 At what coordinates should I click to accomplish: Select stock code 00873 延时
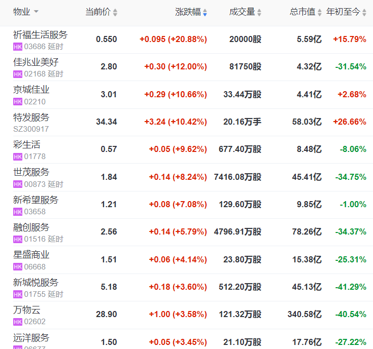pyautogui.click(x=44, y=184)
